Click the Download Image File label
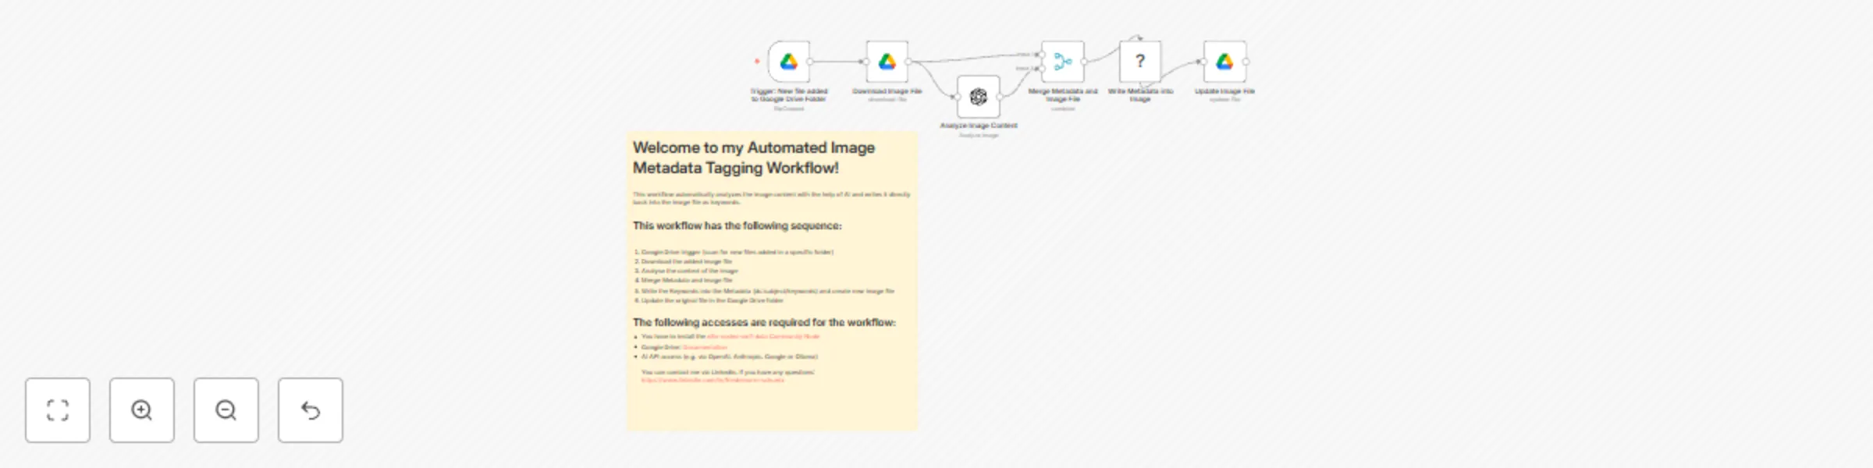 click(x=887, y=91)
